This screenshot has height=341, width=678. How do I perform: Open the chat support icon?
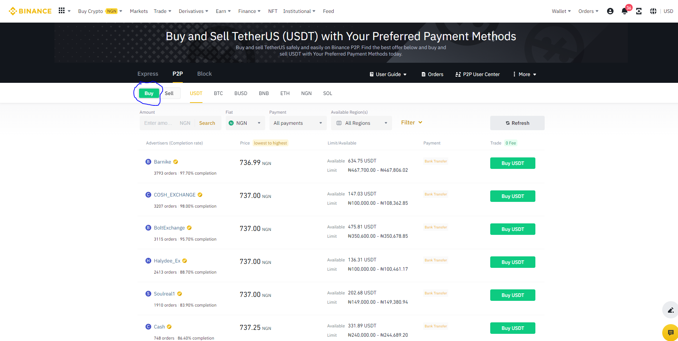(670, 332)
